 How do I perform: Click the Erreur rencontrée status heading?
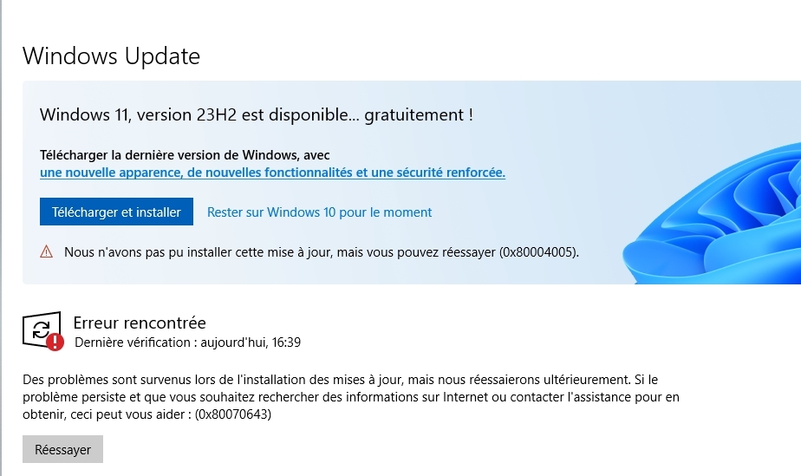(x=140, y=323)
